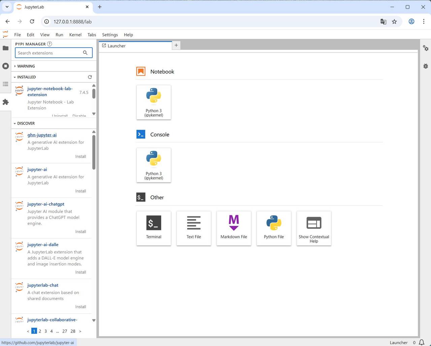Launch a Python 3 notebook from Launcher

point(154,102)
